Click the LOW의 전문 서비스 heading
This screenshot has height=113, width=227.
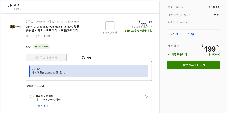point(36,86)
